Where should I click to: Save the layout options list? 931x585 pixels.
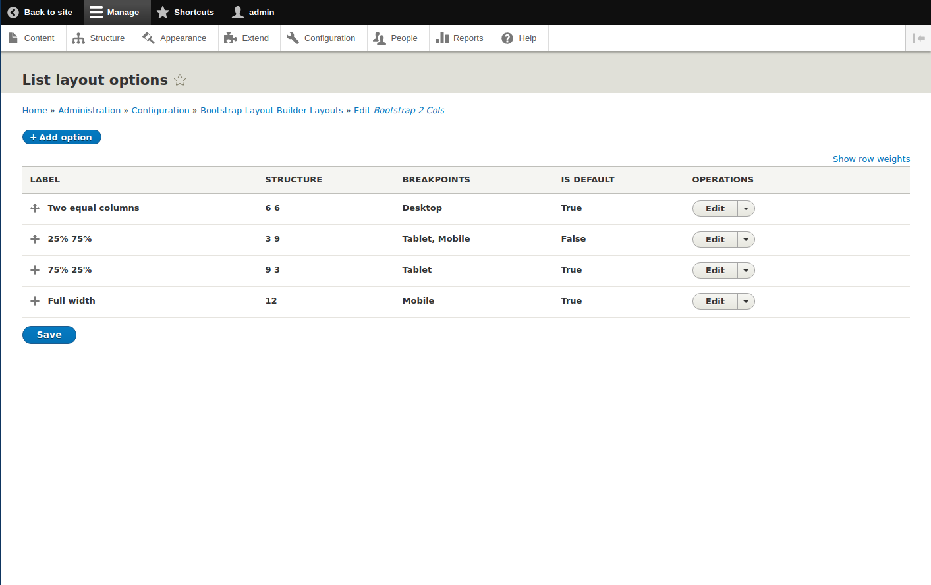pos(49,335)
